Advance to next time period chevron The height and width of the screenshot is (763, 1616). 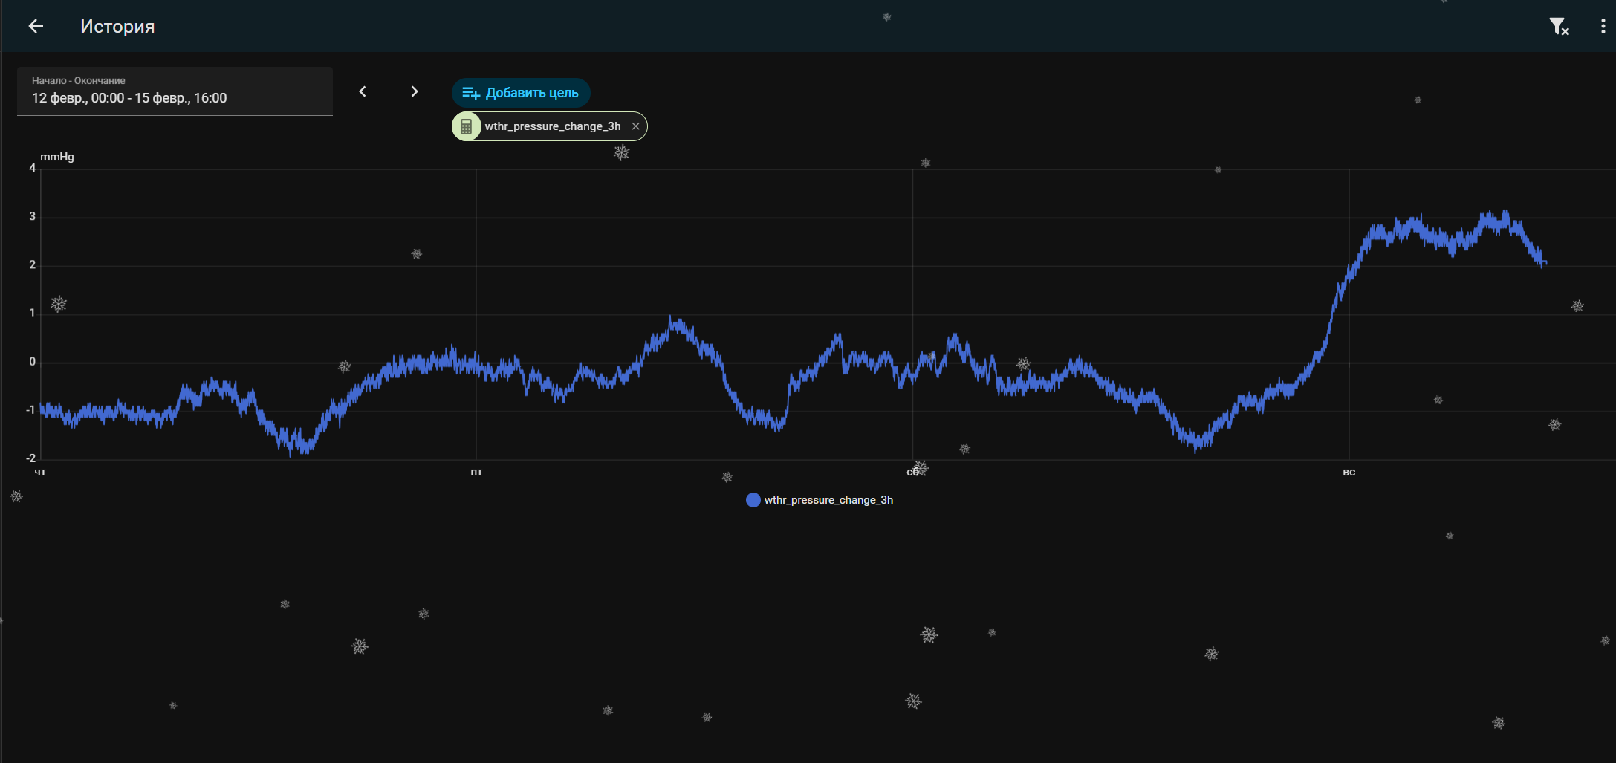(415, 91)
